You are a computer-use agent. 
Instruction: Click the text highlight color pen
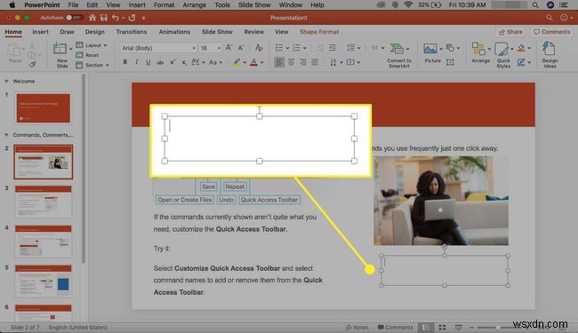coord(237,62)
